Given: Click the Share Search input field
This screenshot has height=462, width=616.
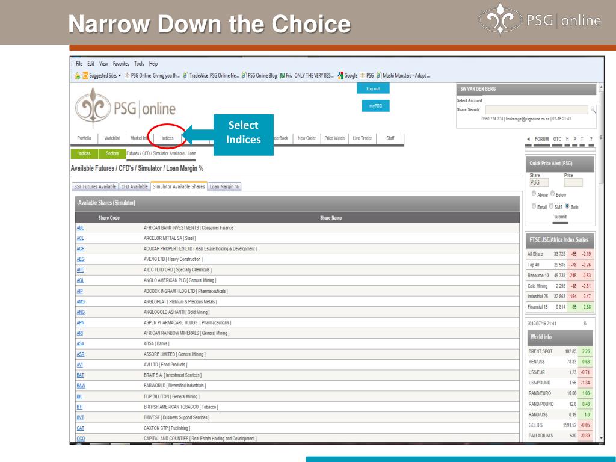Looking at the screenshot, I should coord(537,110).
